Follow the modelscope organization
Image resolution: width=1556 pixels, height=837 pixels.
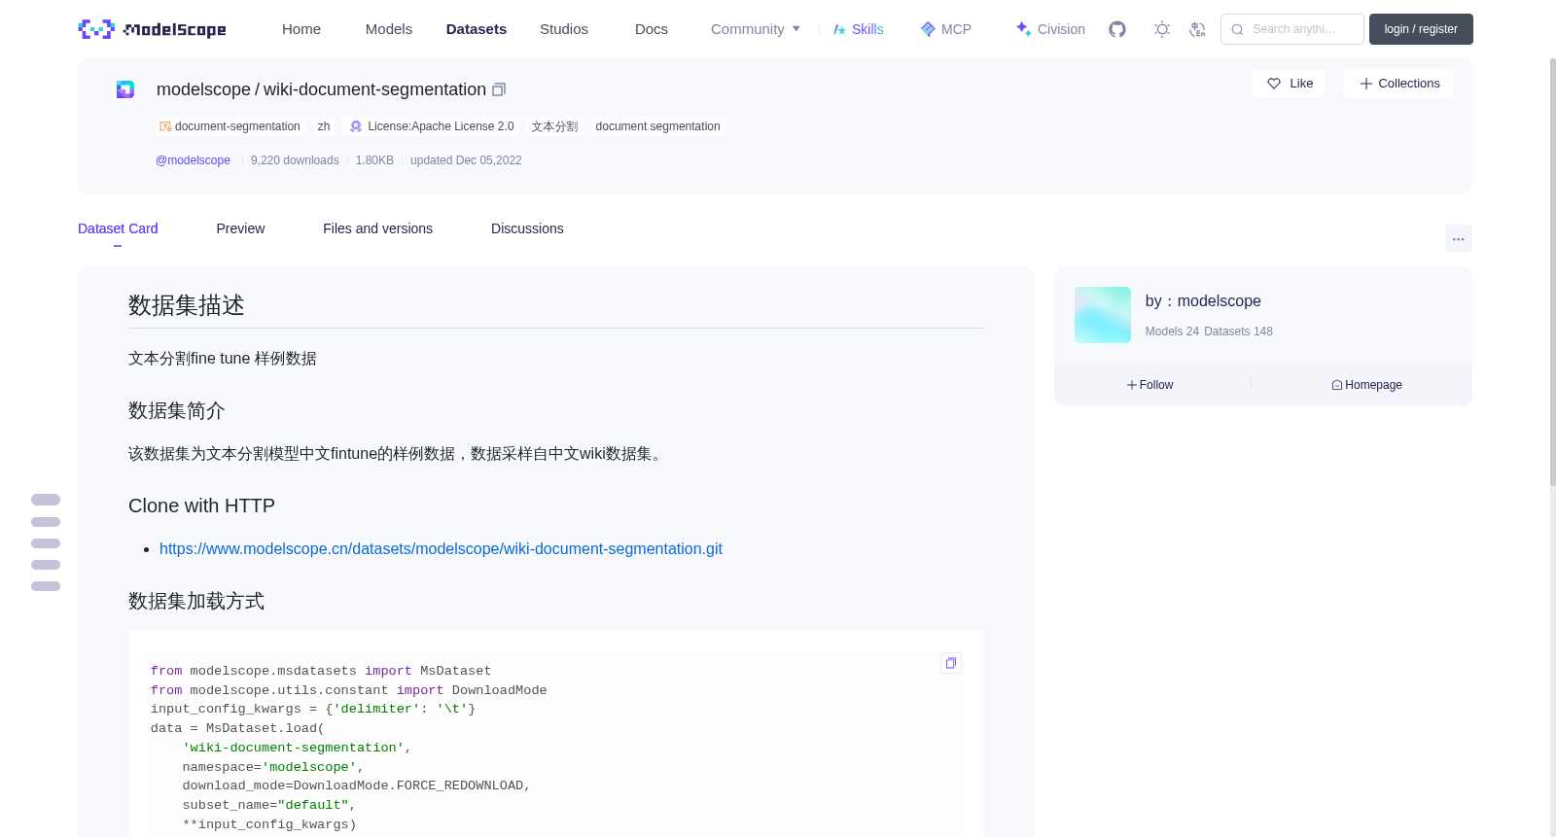tap(1150, 385)
